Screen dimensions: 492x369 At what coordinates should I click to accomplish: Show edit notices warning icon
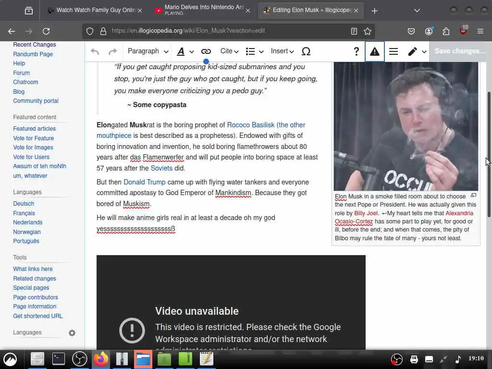click(375, 51)
